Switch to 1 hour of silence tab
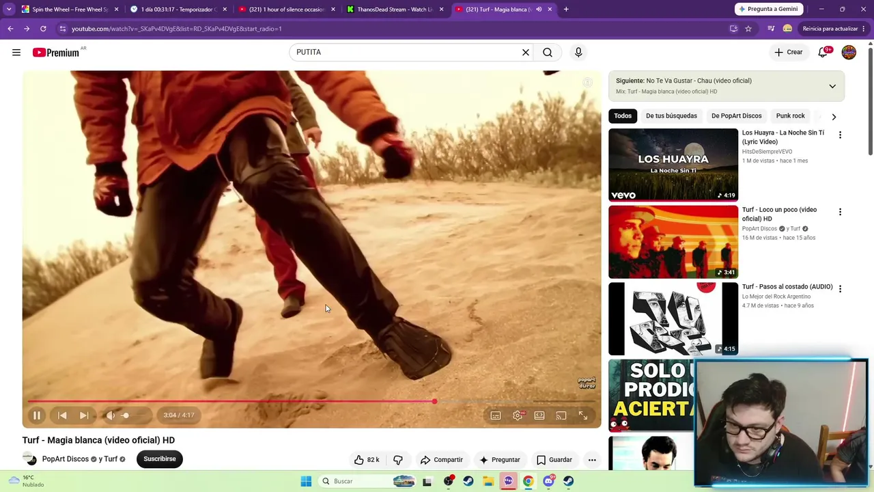 [x=286, y=10]
